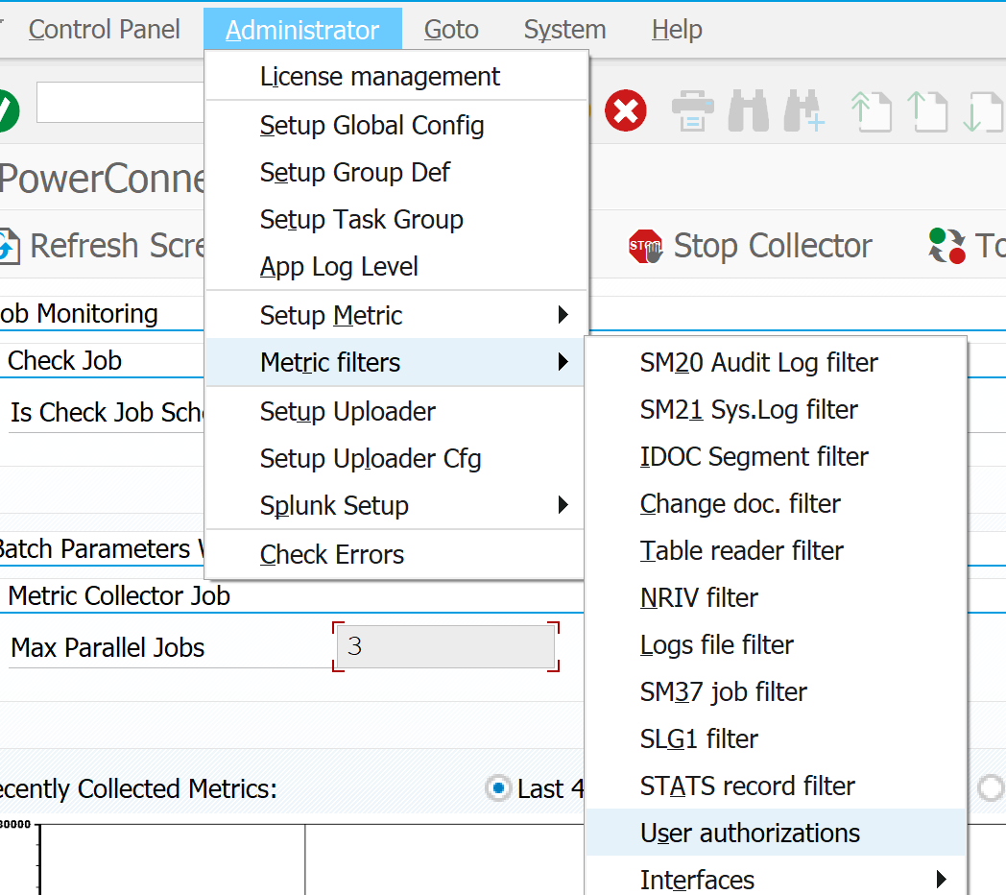The height and width of the screenshot is (895, 1006).
Task: Select the Last 4 radio button
Action: click(x=498, y=788)
